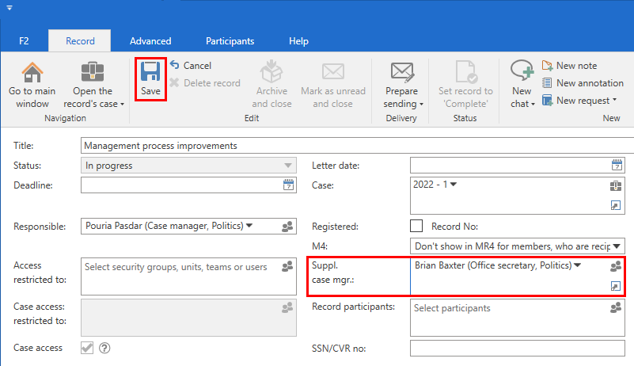Image resolution: width=634 pixels, height=366 pixels.
Task: Click the Prepare sending envelope icon
Action: (404, 73)
